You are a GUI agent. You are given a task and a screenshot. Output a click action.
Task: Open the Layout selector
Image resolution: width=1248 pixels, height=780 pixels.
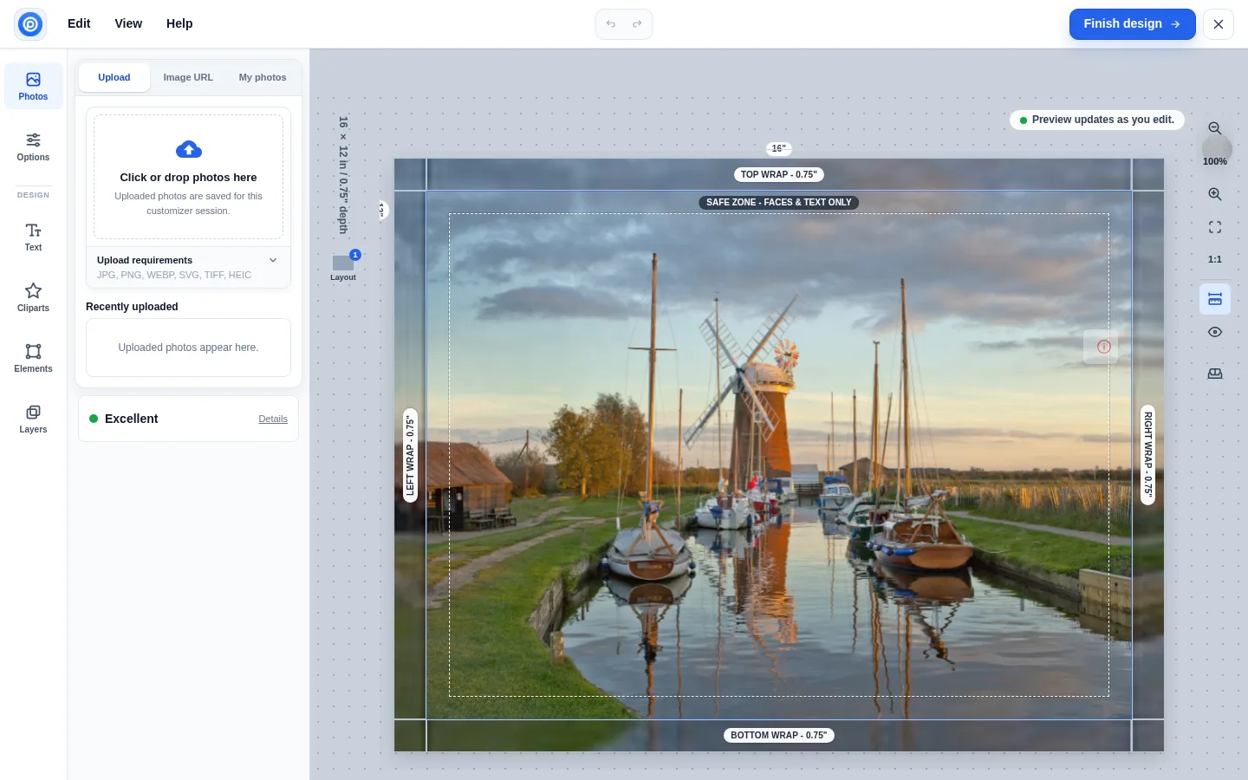pos(343,266)
